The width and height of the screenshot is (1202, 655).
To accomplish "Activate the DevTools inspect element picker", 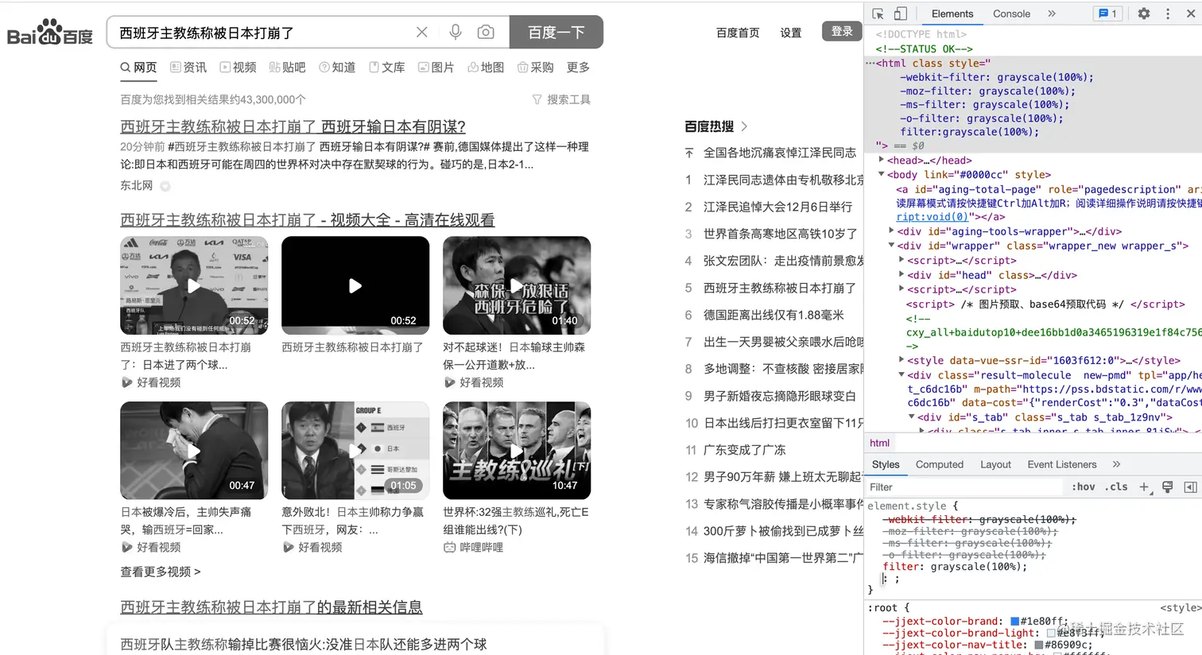I will pos(878,14).
